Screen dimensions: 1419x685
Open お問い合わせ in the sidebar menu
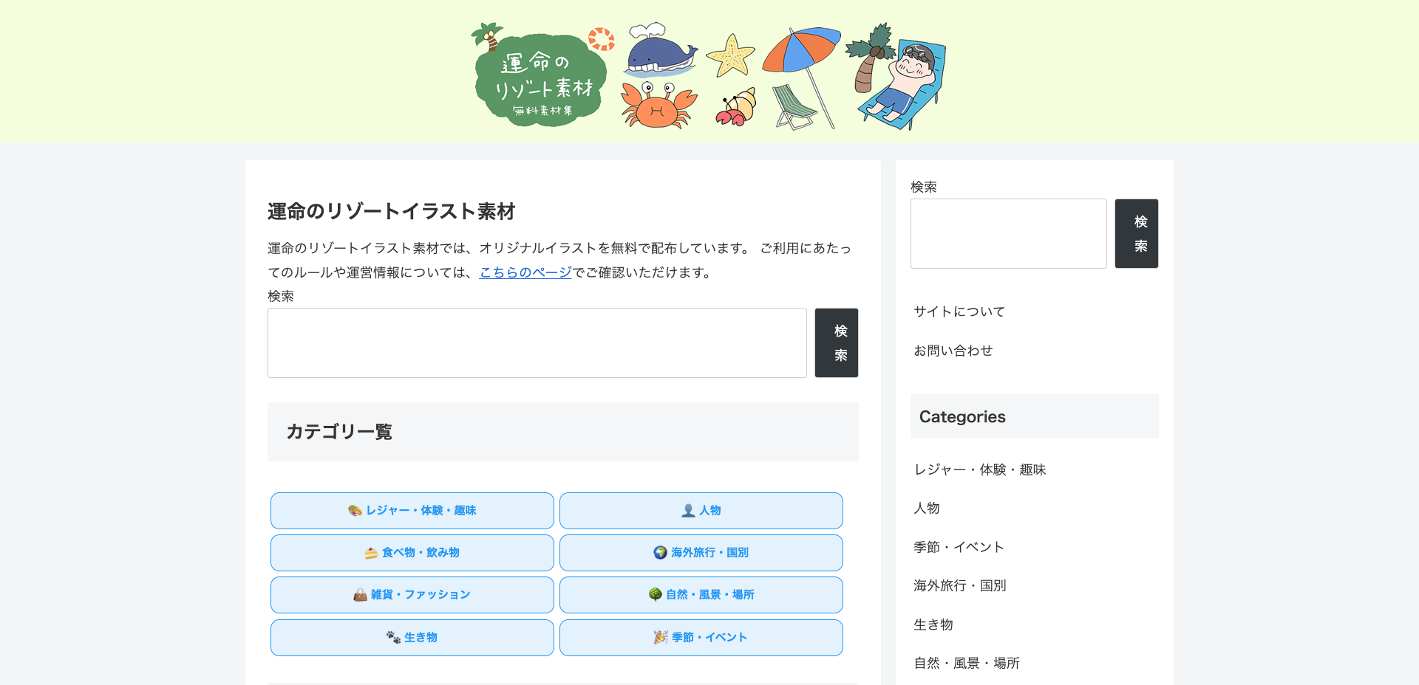[x=953, y=351]
